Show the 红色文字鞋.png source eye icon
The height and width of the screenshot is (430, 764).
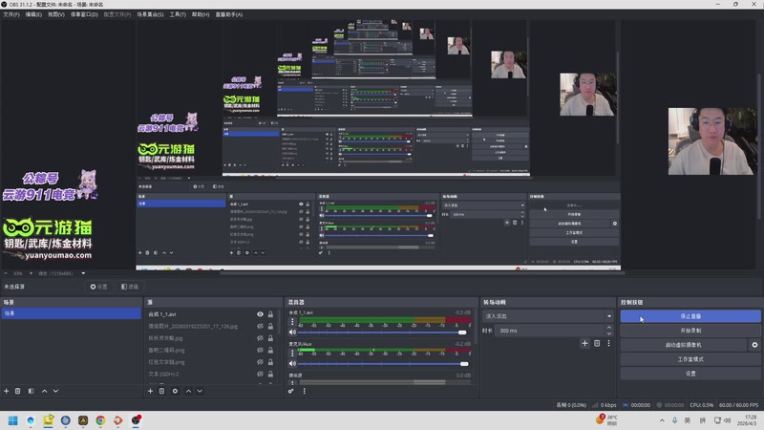pos(260,362)
